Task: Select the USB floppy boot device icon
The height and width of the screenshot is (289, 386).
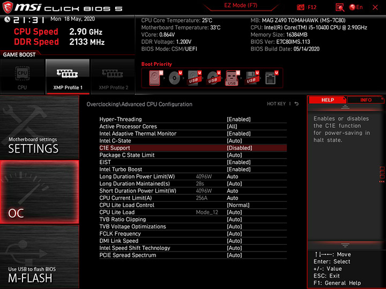Action: coord(251,78)
